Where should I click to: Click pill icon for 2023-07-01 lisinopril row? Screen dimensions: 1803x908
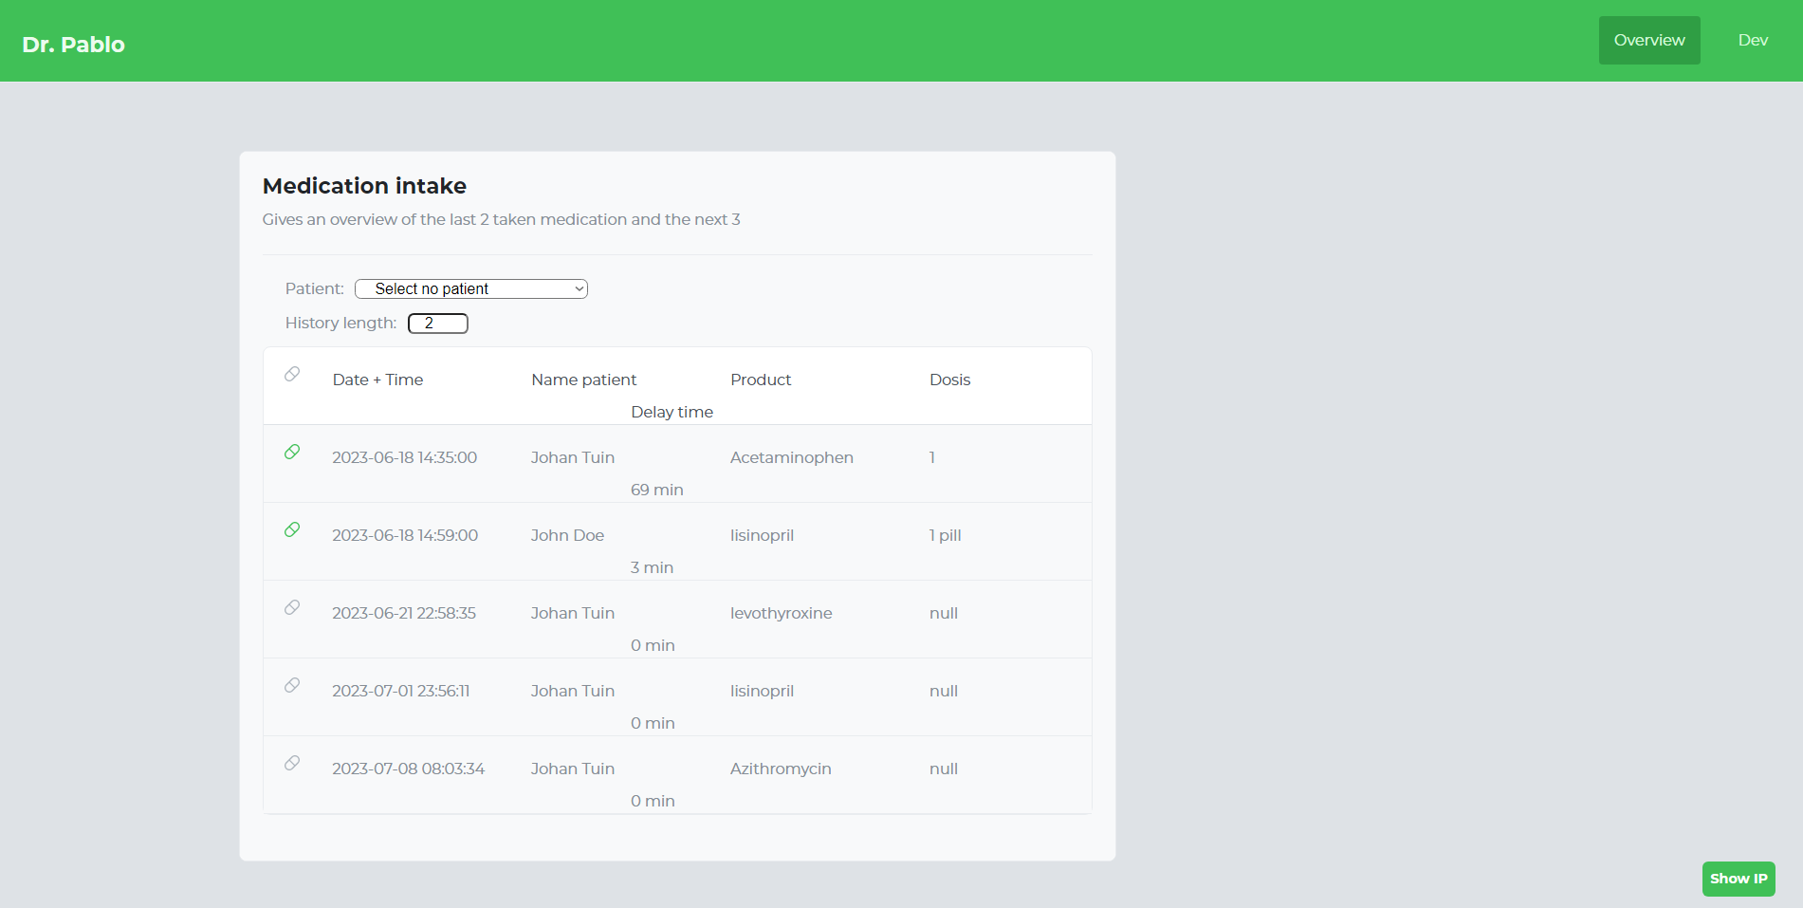coord(292,685)
